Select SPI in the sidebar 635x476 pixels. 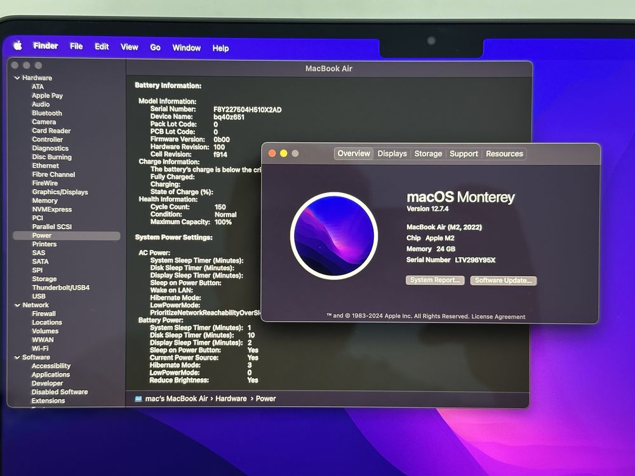click(37, 270)
